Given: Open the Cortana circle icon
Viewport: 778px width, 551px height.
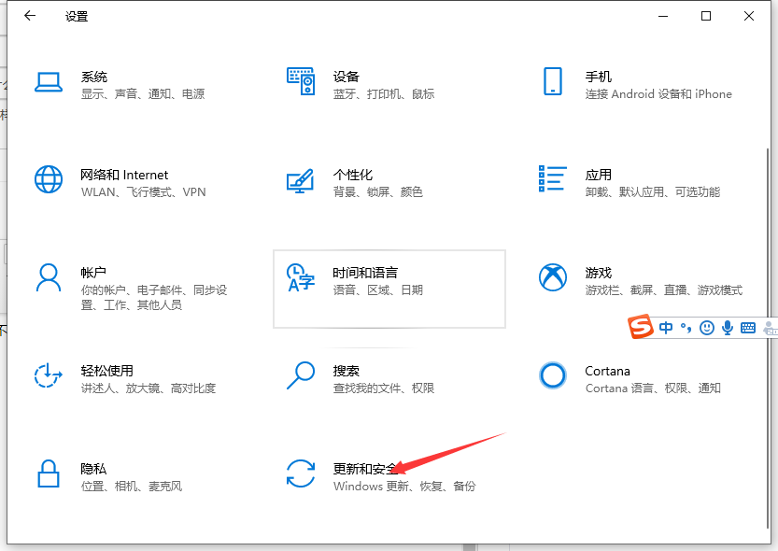Looking at the screenshot, I should point(553,375).
